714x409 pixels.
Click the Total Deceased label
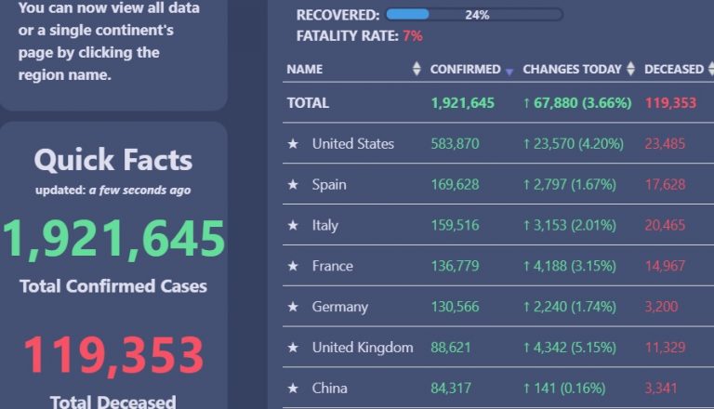point(112,402)
